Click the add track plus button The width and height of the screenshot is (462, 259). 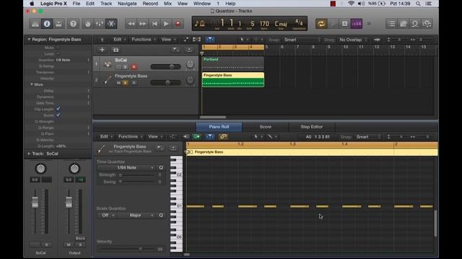click(102, 50)
